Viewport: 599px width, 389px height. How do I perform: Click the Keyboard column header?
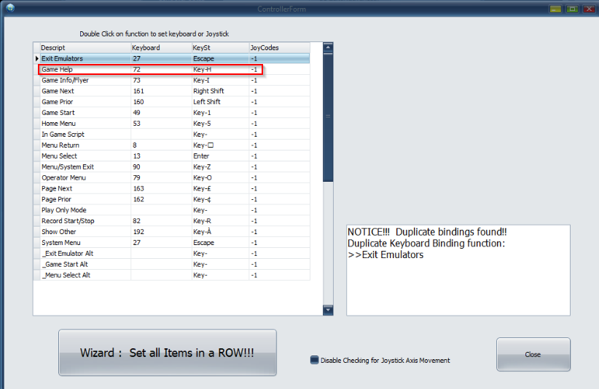[x=160, y=48]
